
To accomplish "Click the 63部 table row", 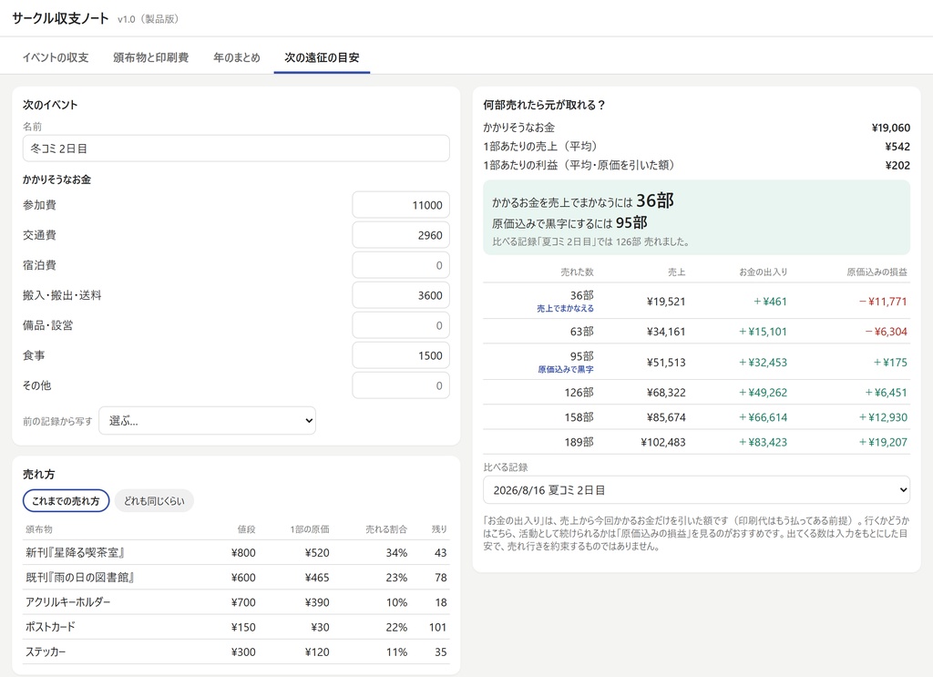I will coord(696,332).
